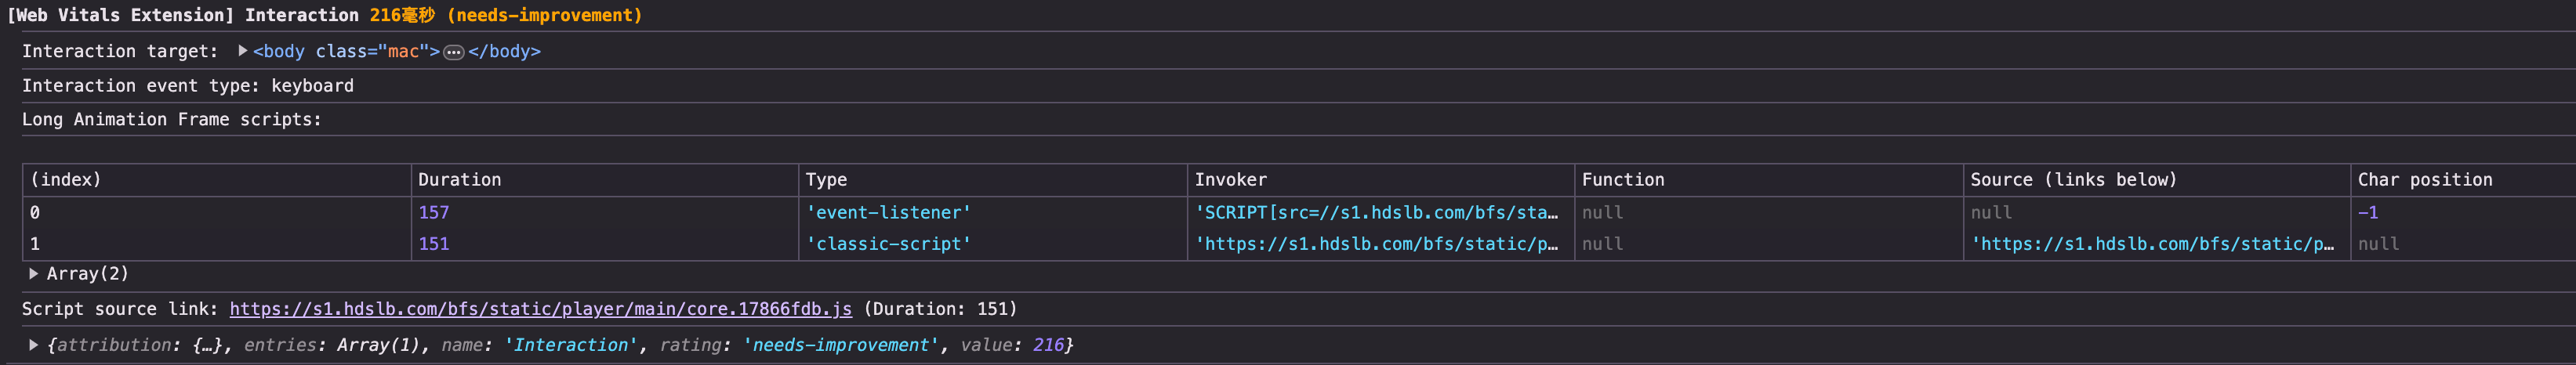Expand the body element disclosure triangle
2576x365 pixels.
click(242, 51)
